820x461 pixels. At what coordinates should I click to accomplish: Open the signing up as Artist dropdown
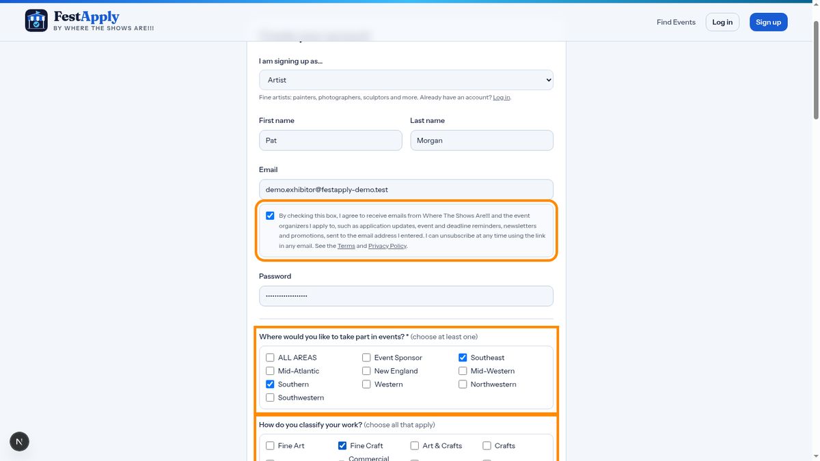(406, 80)
